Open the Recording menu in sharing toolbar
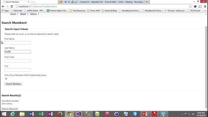This screenshot has height=117, width=208. [138, 2]
